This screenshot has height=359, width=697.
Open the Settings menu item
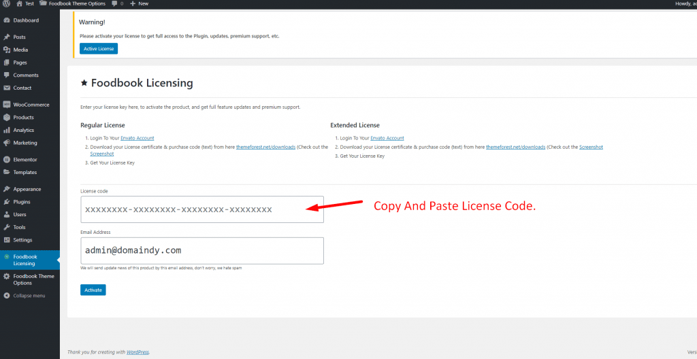[x=22, y=240]
